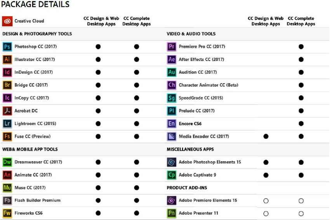Select the Acrobat DC icon
This screenshot has height=220, width=330.
[7, 111]
